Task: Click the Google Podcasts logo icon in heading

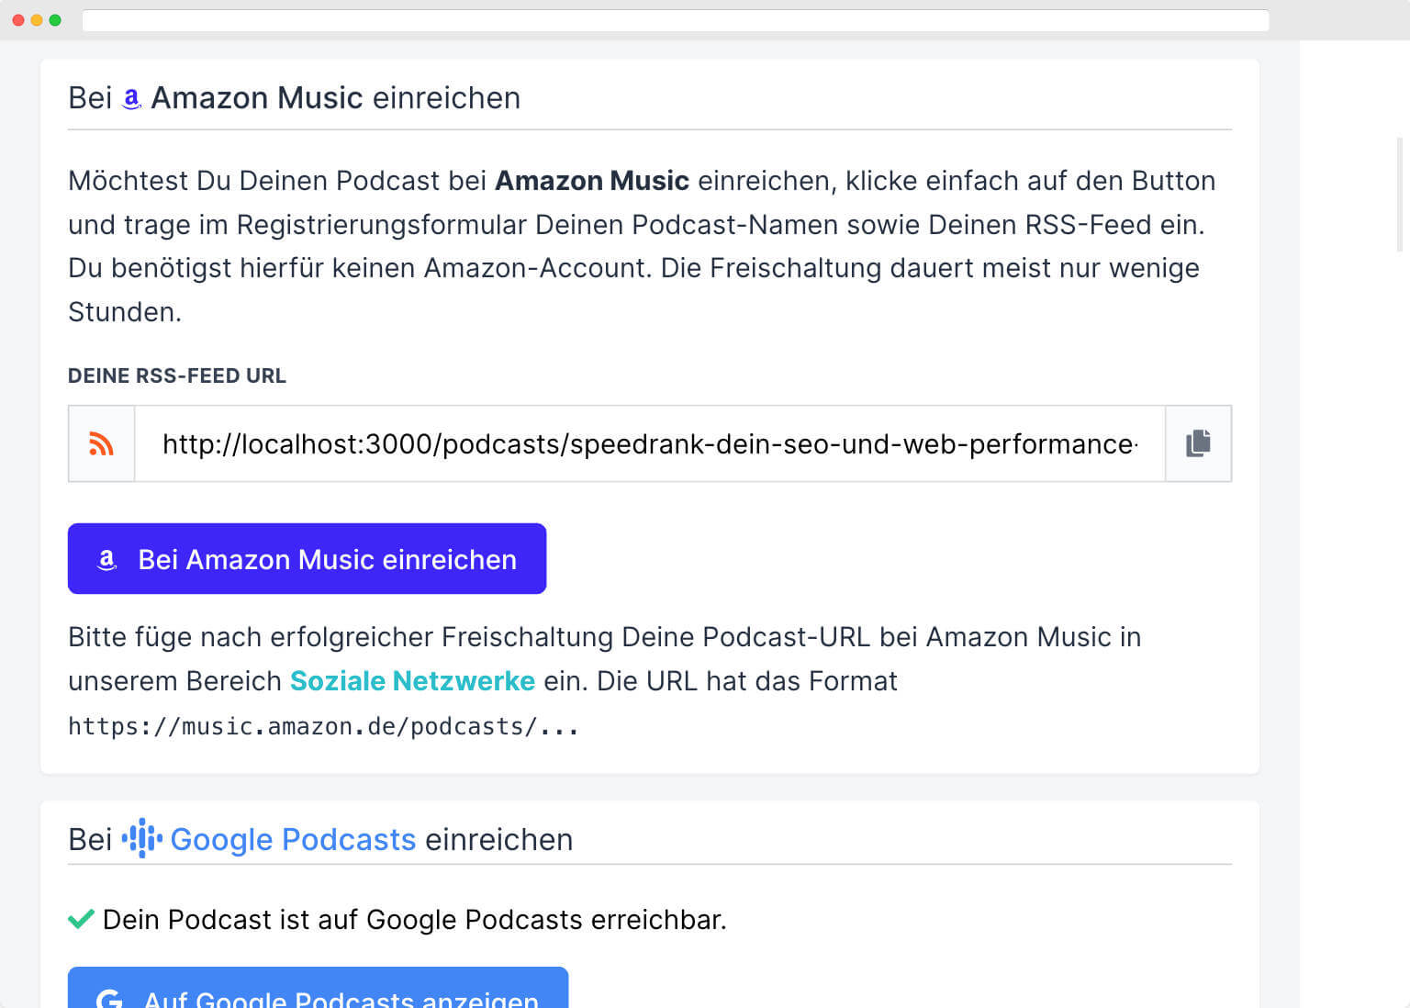Action: (x=141, y=838)
